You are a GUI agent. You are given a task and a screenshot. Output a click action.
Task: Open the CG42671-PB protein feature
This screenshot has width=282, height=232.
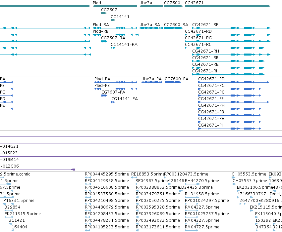coord(230,115)
